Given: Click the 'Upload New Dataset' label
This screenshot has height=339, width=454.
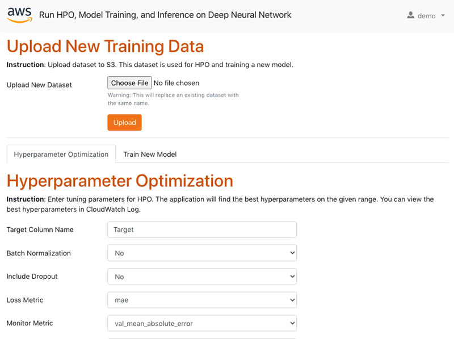Looking at the screenshot, I should tap(39, 85).
